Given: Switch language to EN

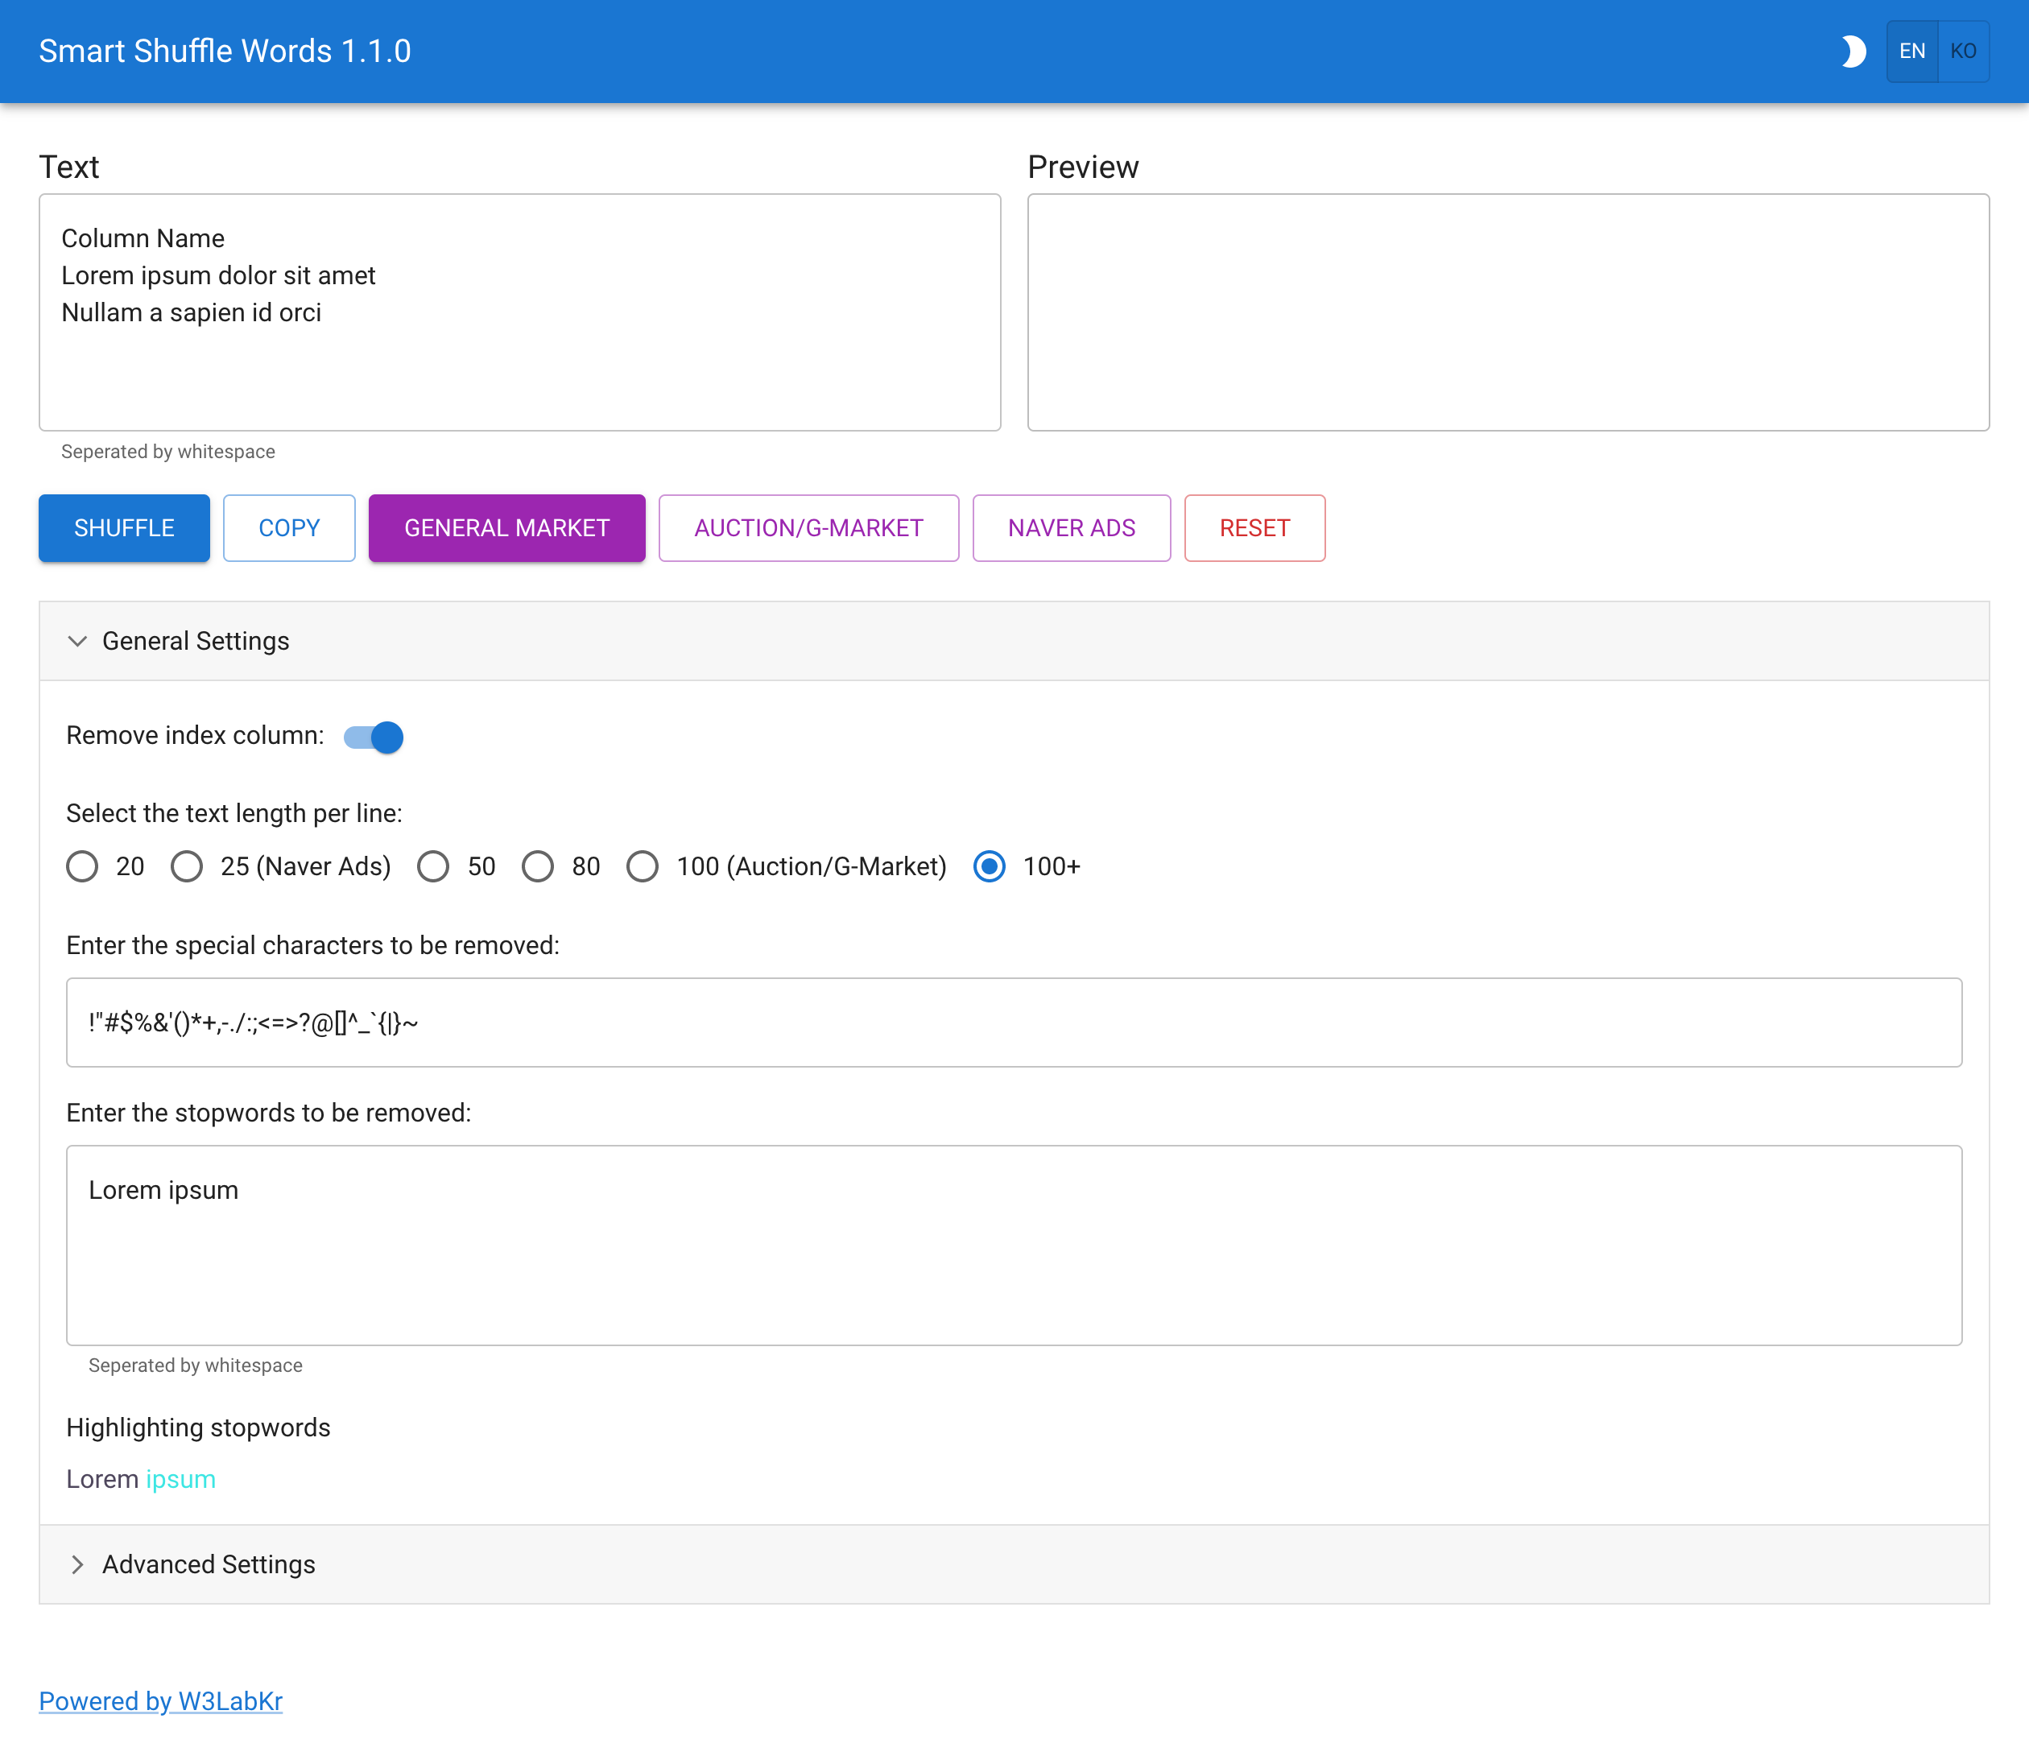Looking at the screenshot, I should pyautogui.click(x=1911, y=51).
